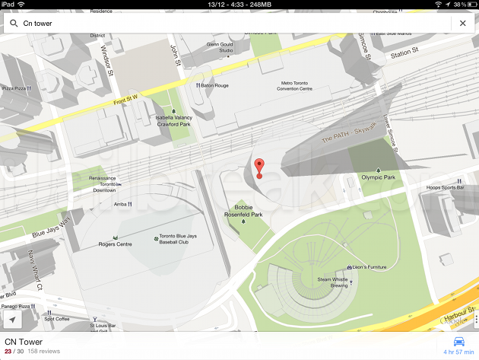The width and height of the screenshot is (479, 360).
Task: Tap the Wi-Fi status icon
Action: coord(21,5)
